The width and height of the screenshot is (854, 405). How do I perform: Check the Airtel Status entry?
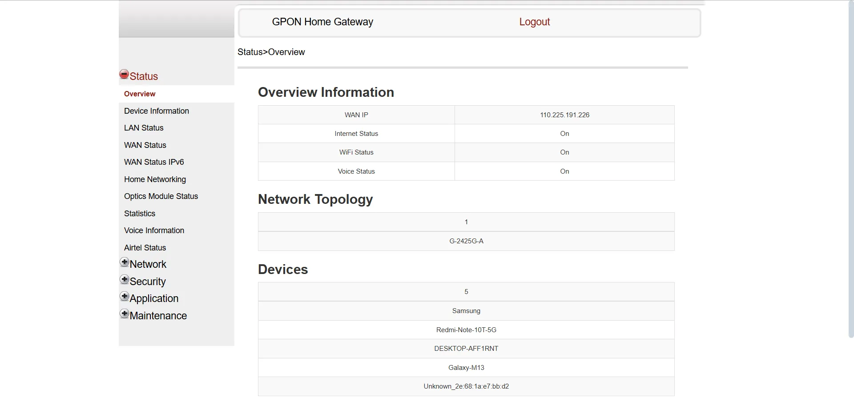[145, 247]
